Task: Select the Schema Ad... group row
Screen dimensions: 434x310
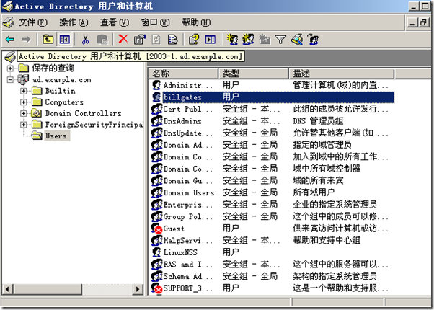Action: (273, 276)
